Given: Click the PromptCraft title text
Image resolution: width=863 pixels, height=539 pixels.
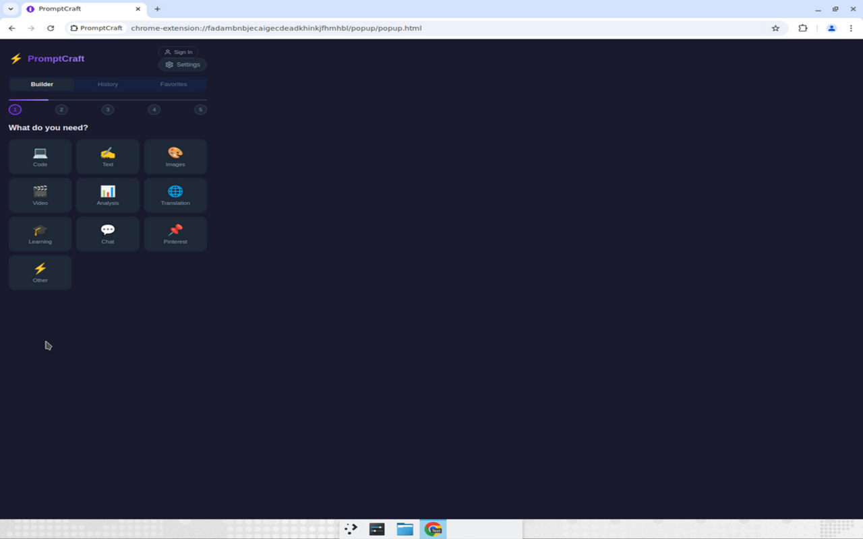Looking at the screenshot, I should coord(56,59).
